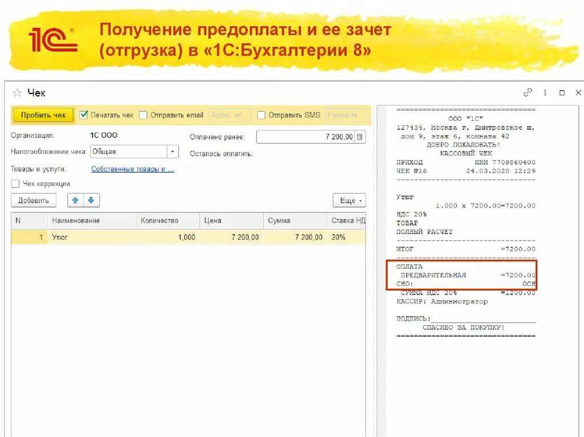
Task: Select row number 1 cell
Action: tap(29, 237)
